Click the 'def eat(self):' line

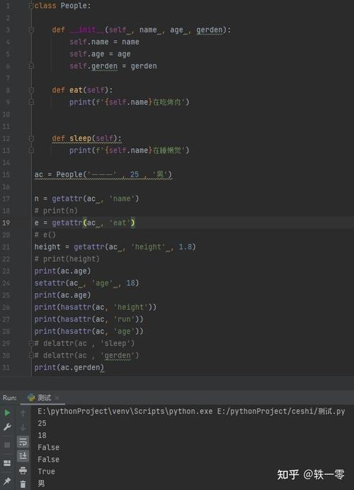click(x=82, y=90)
